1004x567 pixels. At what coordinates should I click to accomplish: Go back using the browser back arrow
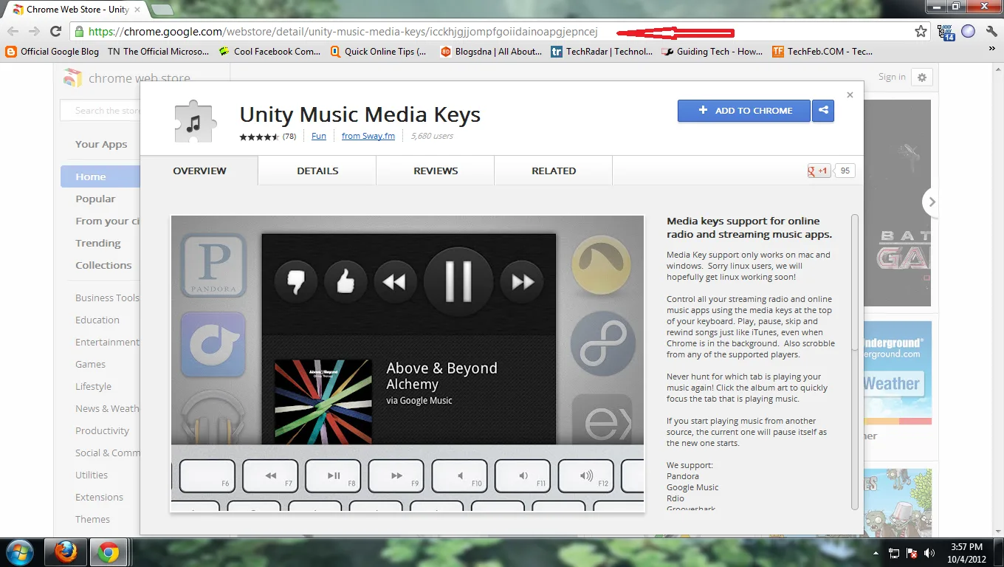[x=13, y=32]
